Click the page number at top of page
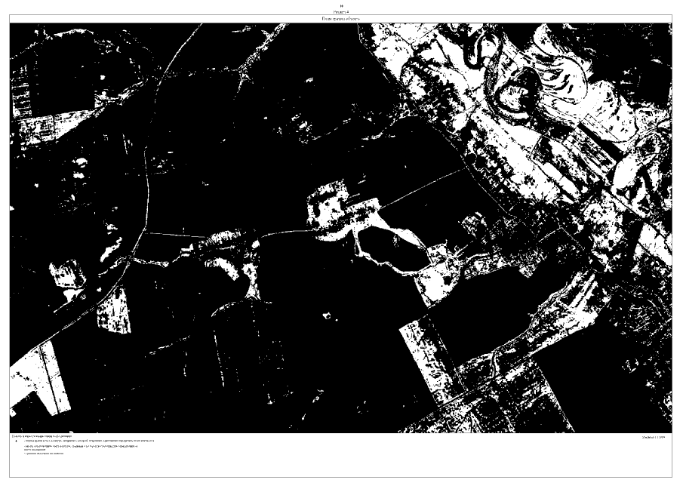 coord(341,5)
